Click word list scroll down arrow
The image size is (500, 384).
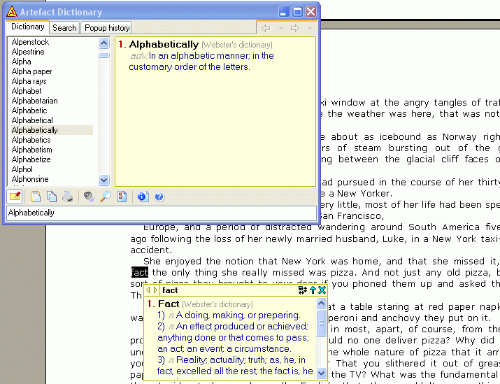point(104,180)
